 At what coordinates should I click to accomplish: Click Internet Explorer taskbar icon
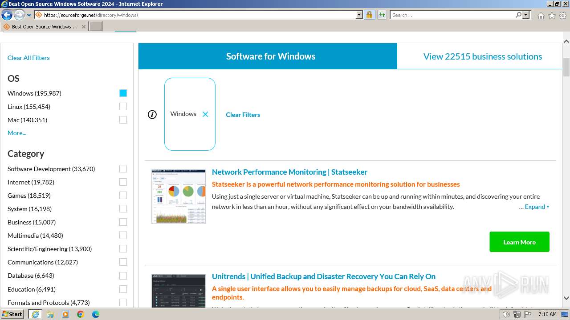pos(35,314)
